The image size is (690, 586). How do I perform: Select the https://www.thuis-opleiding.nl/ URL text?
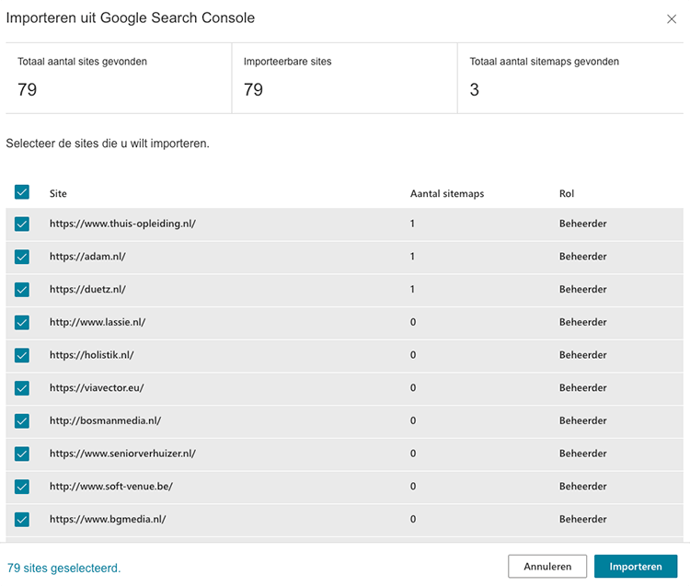pos(122,224)
